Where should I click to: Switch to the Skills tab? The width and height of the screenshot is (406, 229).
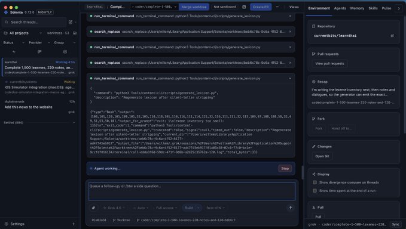click(373, 8)
